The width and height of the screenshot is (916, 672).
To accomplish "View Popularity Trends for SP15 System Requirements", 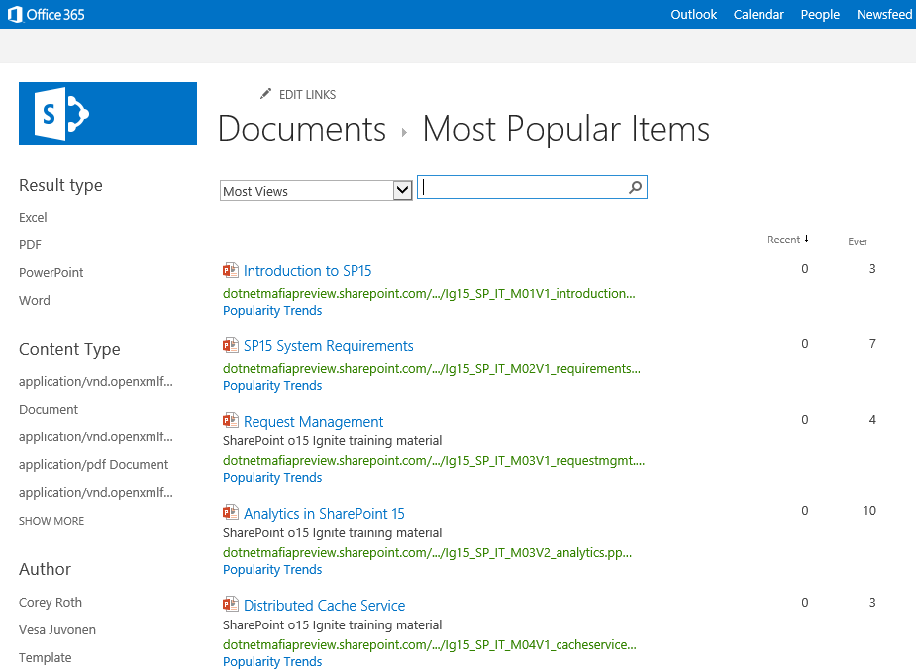I will pos(272,386).
